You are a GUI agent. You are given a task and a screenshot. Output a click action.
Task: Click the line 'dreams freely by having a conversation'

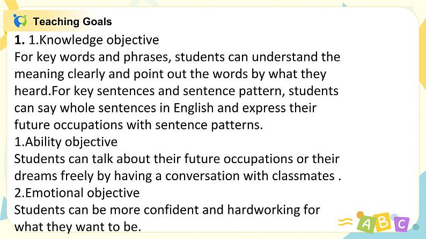click(178, 176)
